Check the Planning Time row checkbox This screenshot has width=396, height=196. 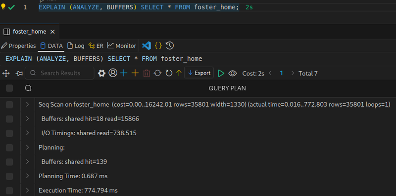click(x=9, y=176)
